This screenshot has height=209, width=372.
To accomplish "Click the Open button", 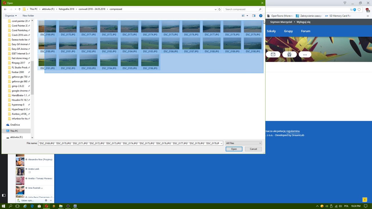I will (x=234, y=149).
